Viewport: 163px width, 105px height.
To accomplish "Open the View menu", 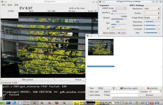I will click(x=10, y=5).
